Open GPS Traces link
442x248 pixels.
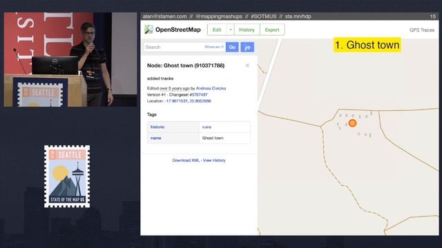(x=422, y=30)
